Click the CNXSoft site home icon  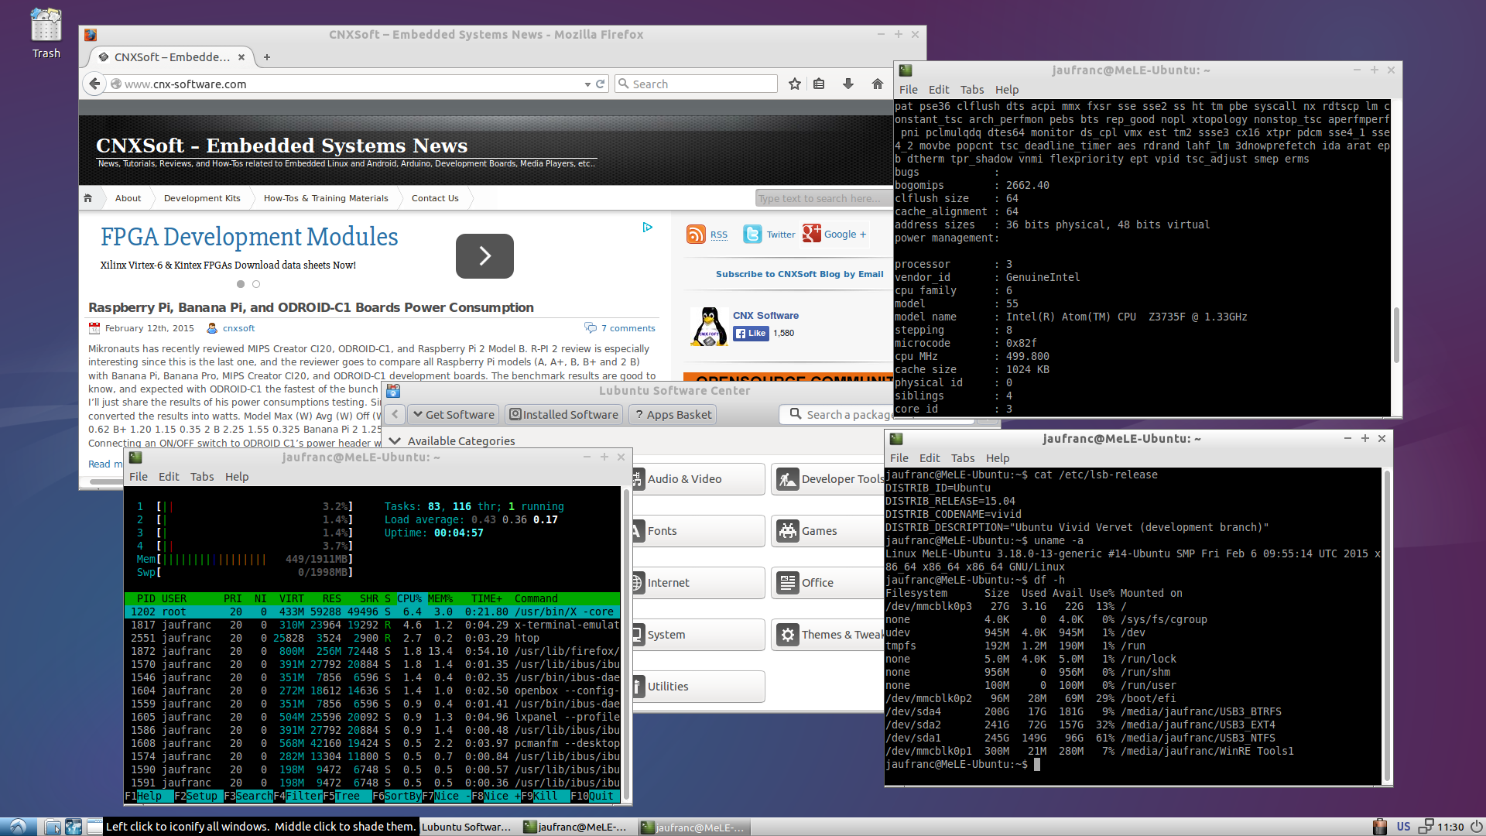88,198
